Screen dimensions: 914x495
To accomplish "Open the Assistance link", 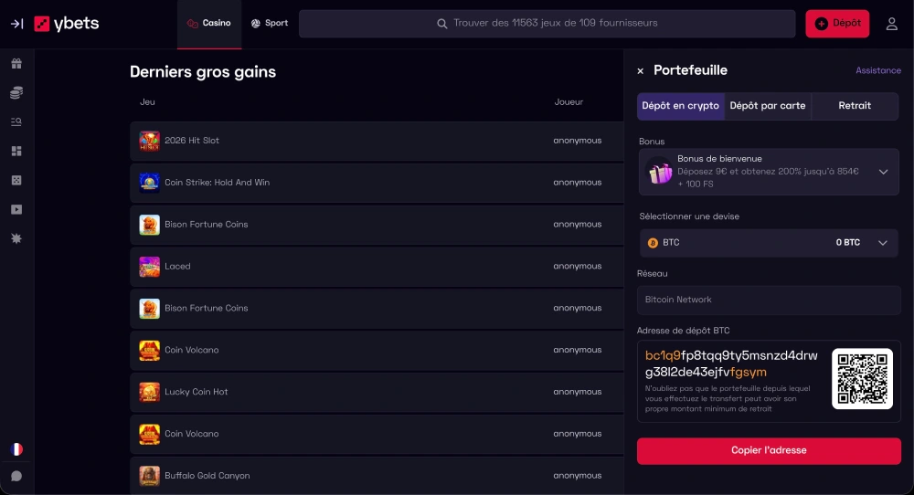I will point(877,70).
